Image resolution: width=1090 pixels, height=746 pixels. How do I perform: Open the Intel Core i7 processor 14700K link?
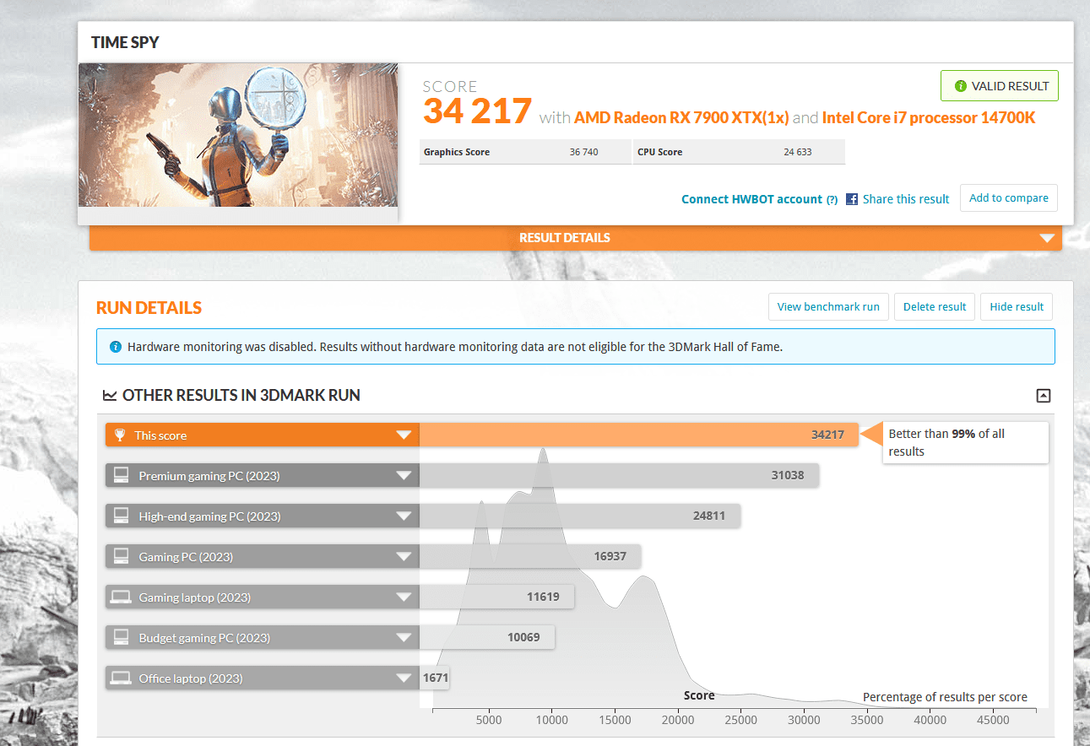(x=929, y=117)
